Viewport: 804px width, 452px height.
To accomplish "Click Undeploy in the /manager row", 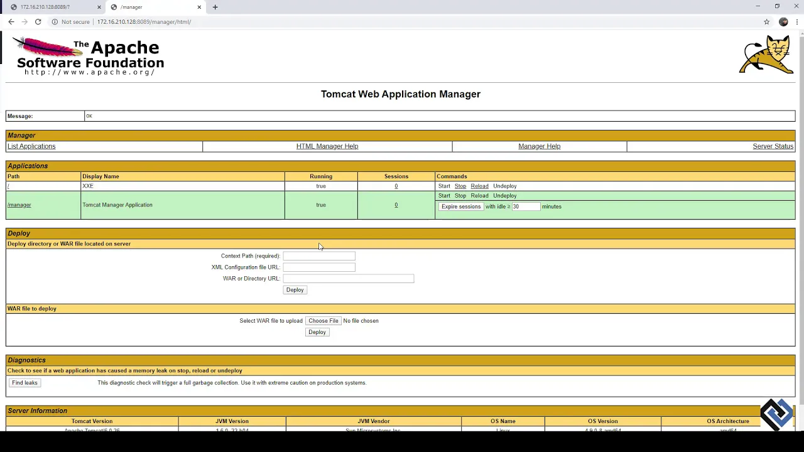I will pos(505,195).
